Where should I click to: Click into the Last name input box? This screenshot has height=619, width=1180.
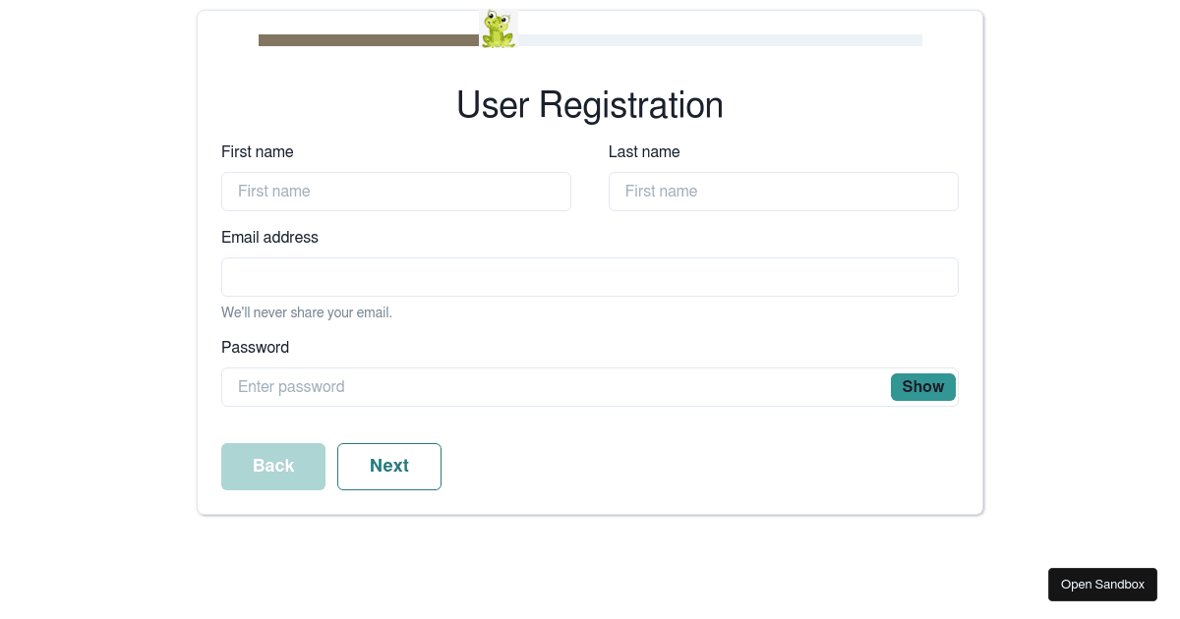(783, 192)
